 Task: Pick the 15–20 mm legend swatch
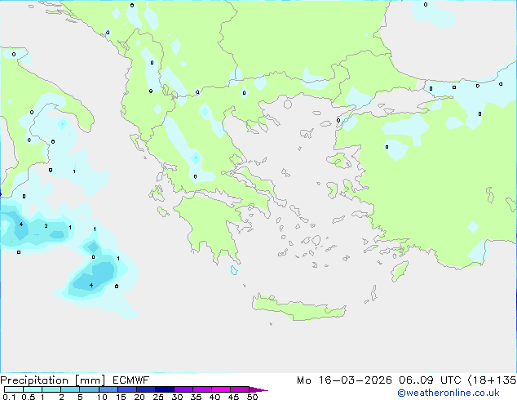[127, 389]
